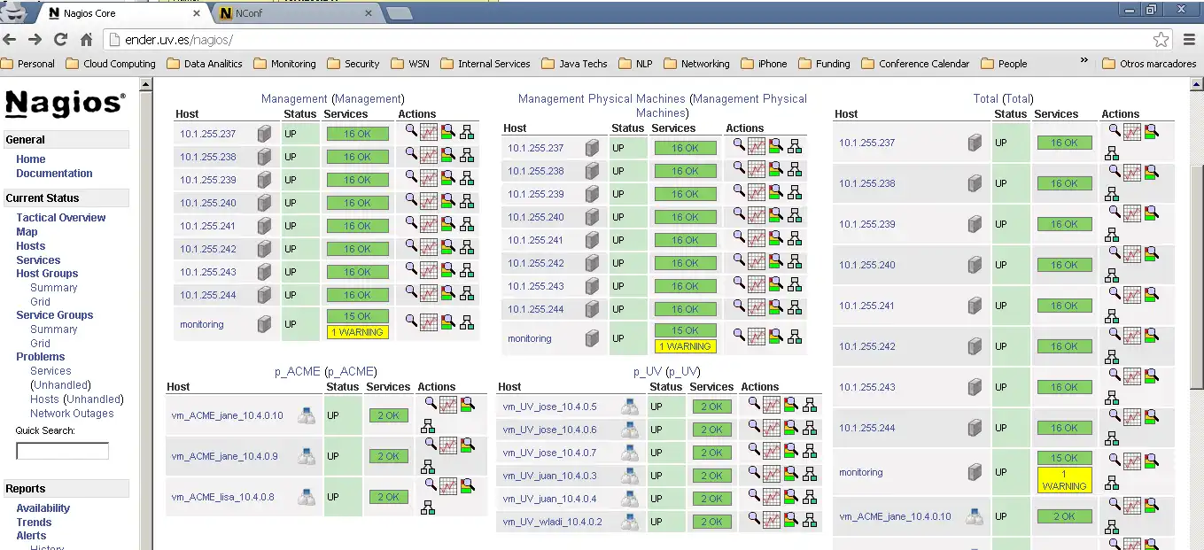Image resolution: width=1204 pixels, height=550 pixels.
Task: Open the Trends report link
Action: click(x=34, y=523)
